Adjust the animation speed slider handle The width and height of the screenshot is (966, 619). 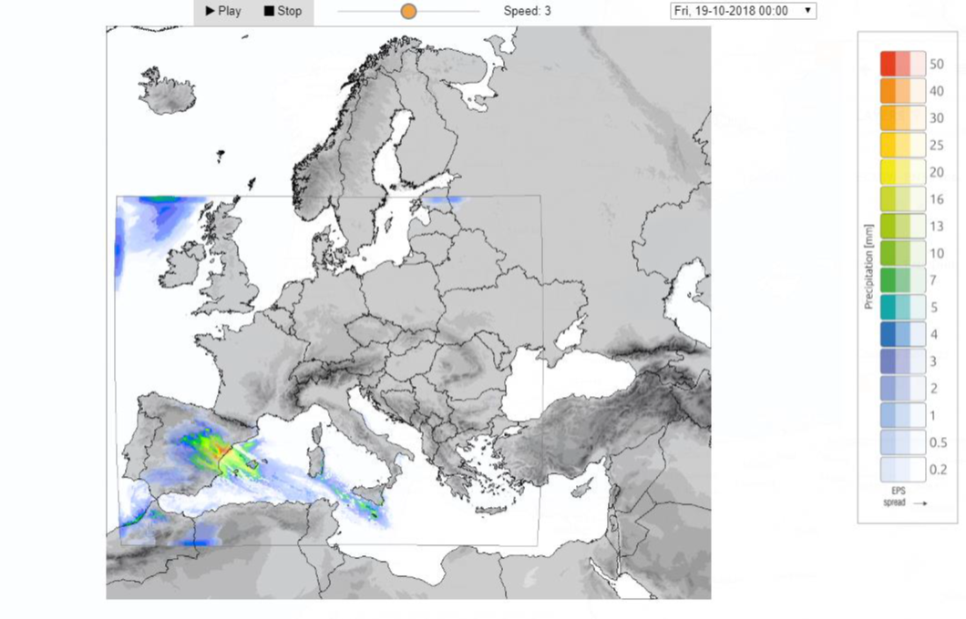pos(408,11)
